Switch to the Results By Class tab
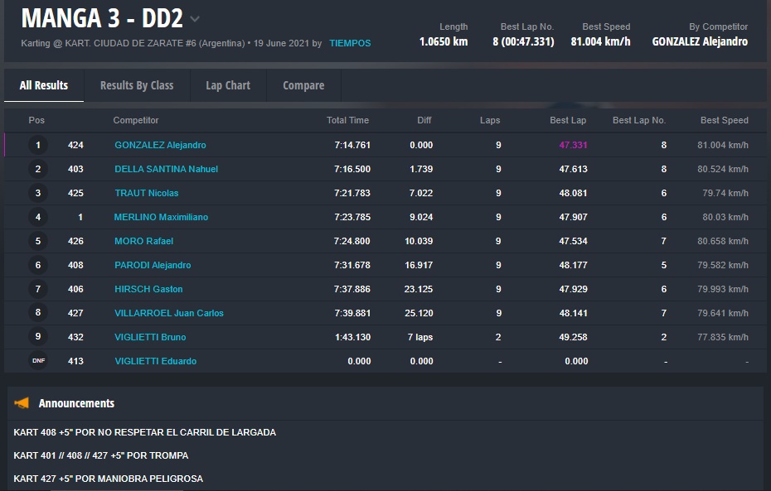 [x=137, y=85]
